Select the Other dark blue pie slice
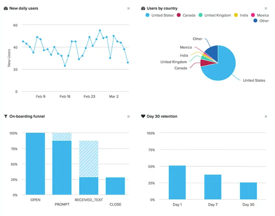The width and height of the screenshot is (275, 216). pos(213,53)
